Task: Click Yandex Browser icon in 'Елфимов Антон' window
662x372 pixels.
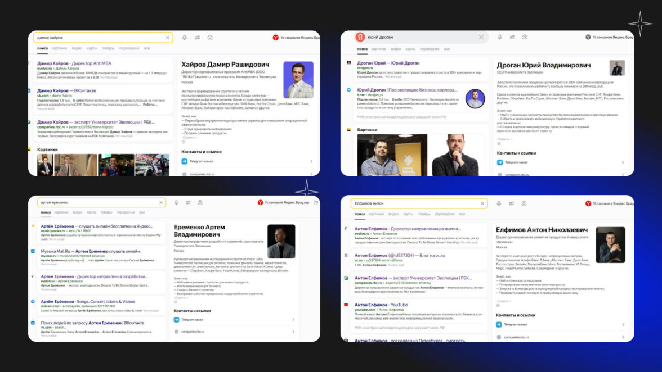Action: coord(588,203)
